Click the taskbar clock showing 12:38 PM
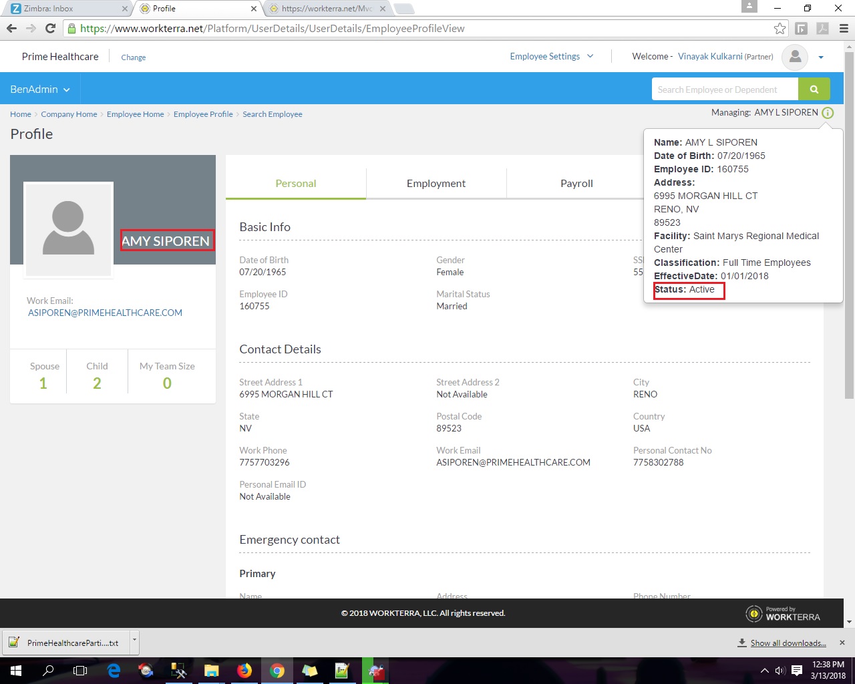 (x=828, y=670)
